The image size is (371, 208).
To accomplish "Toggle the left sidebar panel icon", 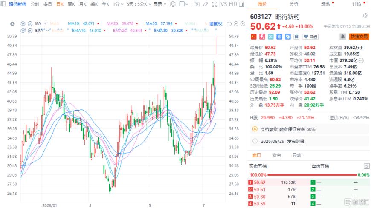I will (3, 4).
